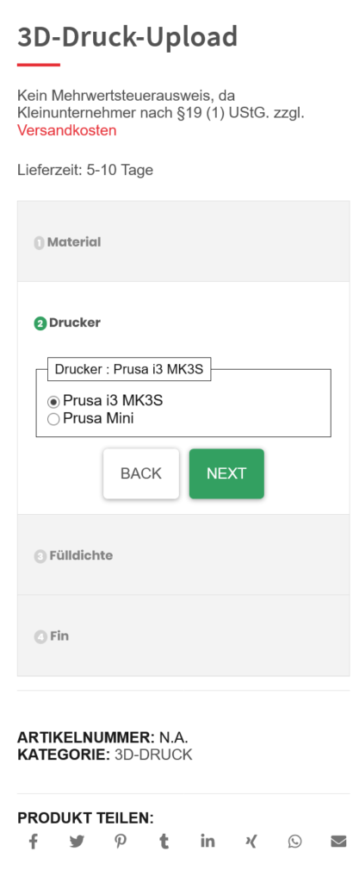Click the step 1 number badge
The height and width of the screenshot is (883, 353).
(40, 243)
